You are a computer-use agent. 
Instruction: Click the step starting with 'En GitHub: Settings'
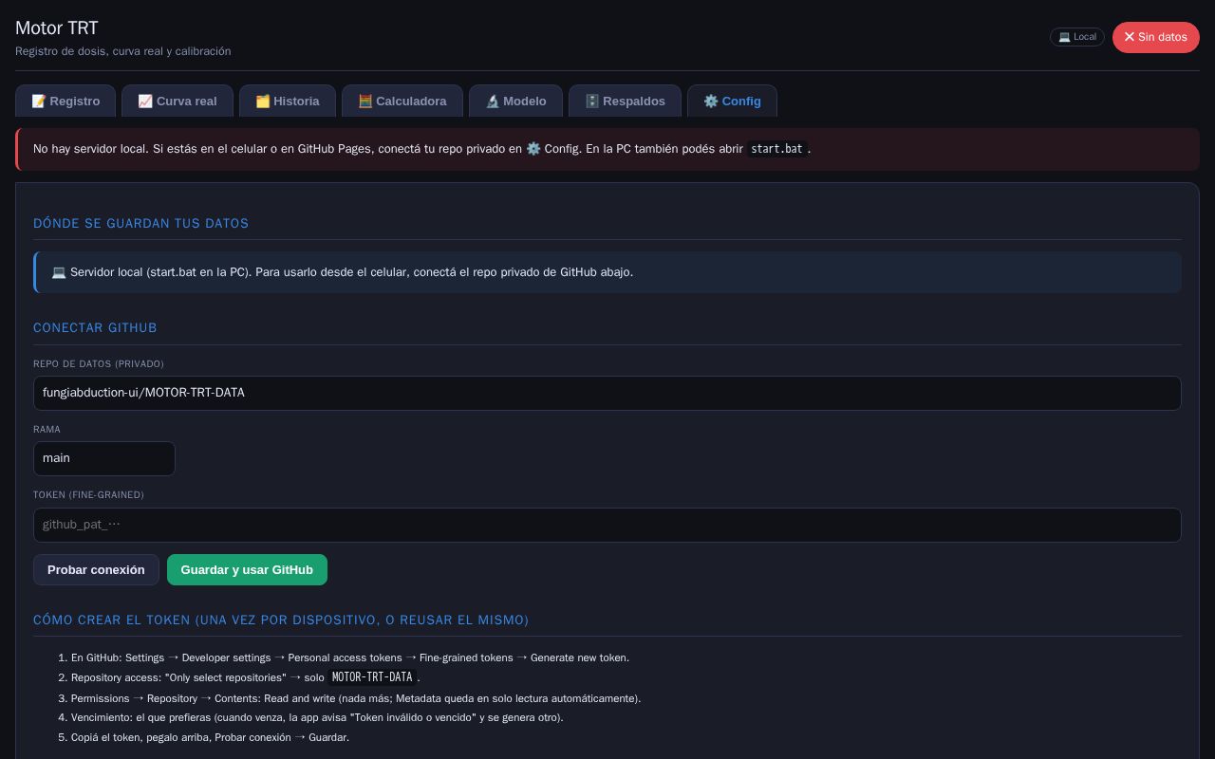[350, 657]
